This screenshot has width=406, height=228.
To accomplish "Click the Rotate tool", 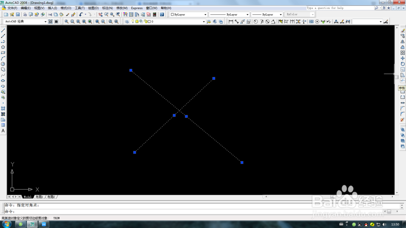I will tap(403, 64).
